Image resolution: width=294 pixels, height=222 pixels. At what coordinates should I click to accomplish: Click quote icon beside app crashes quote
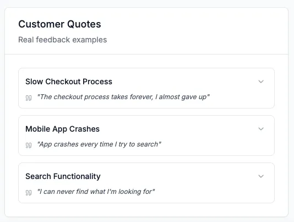click(29, 145)
